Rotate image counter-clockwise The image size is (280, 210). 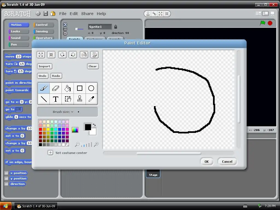click(62, 55)
